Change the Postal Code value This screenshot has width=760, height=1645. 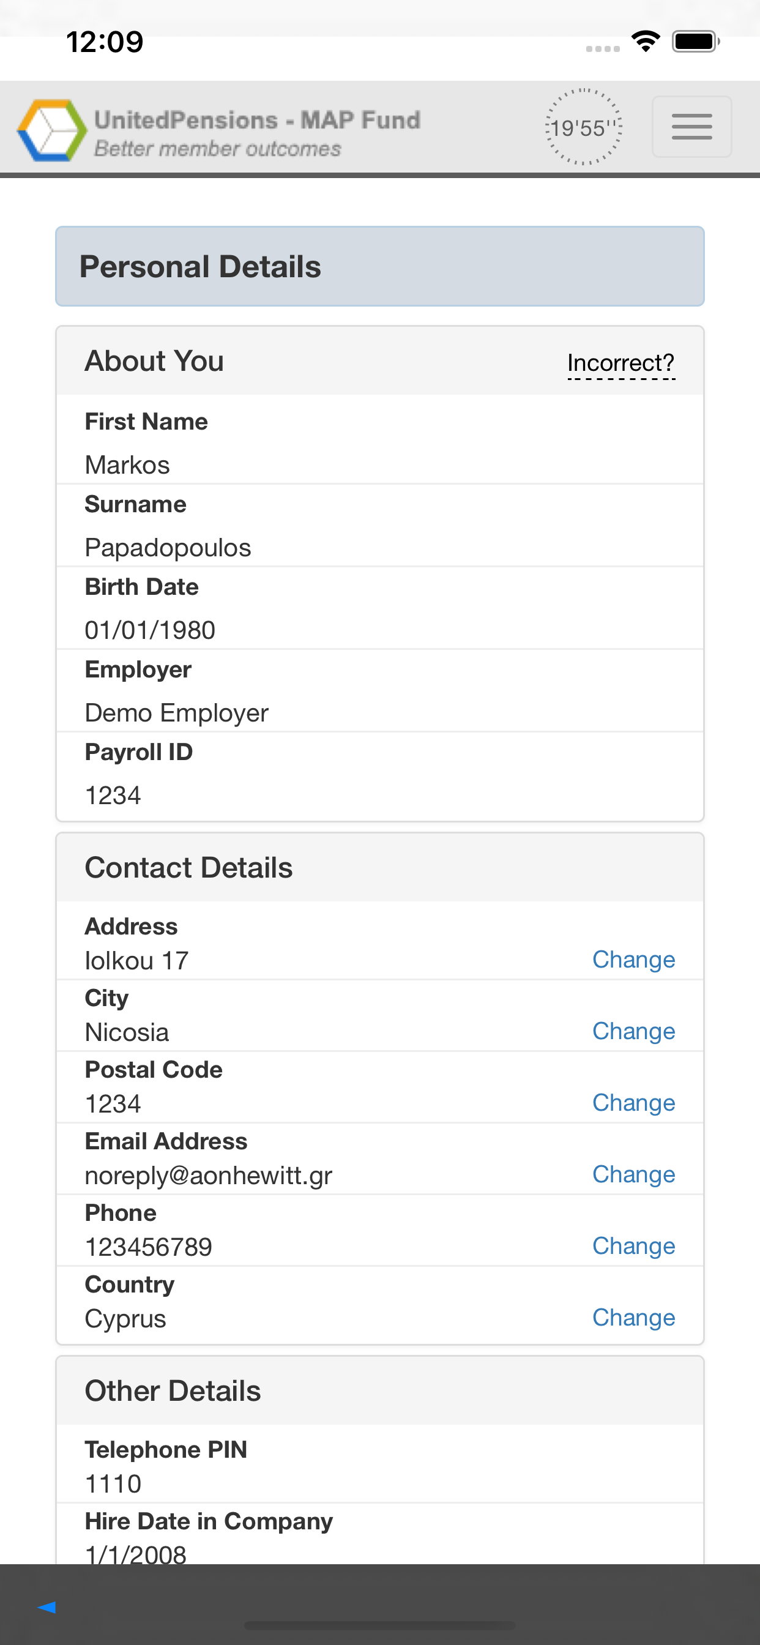pos(633,1102)
